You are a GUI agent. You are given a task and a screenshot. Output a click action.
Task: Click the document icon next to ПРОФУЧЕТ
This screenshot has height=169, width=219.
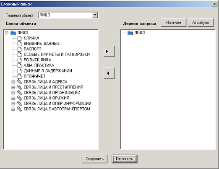point(19,76)
